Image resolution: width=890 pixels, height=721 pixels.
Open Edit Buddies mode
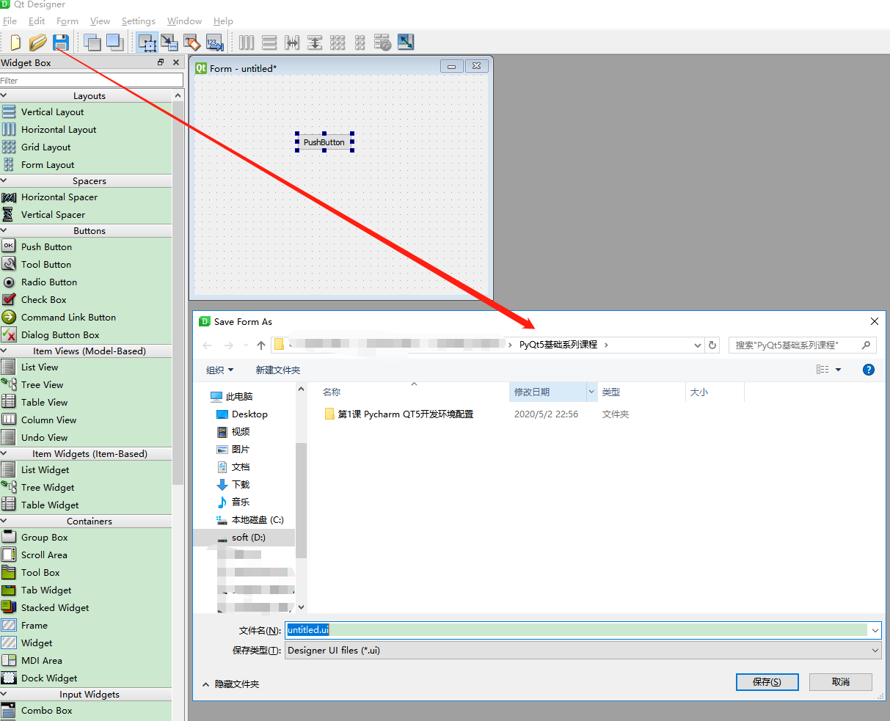coord(192,43)
